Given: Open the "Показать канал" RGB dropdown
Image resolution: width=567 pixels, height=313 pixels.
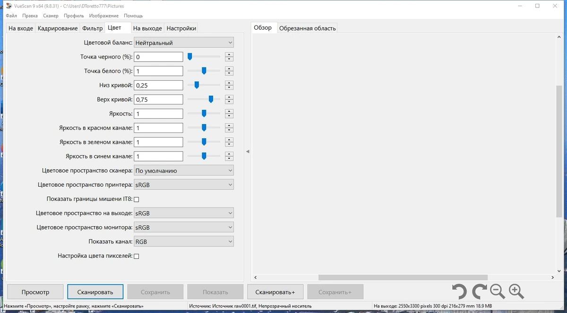Looking at the screenshot, I should [x=184, y=241].
